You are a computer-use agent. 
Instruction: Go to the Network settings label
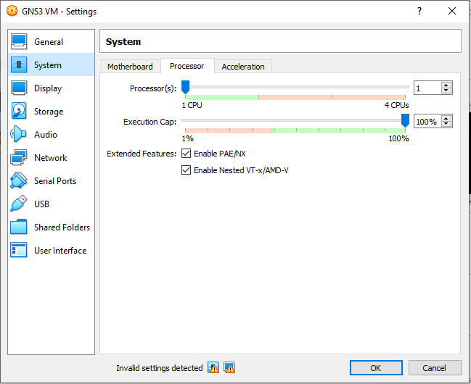coord(51,157)
